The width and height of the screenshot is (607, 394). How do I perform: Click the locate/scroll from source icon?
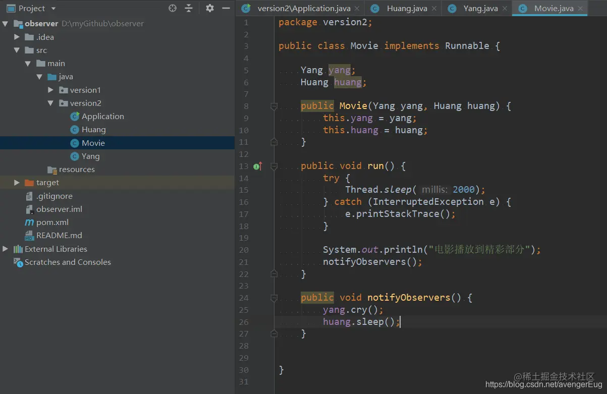pyautogui.click(x=173, y=8)
